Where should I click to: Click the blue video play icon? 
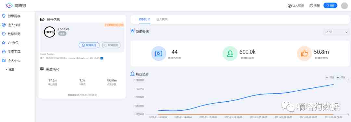(x=159, y=54)
